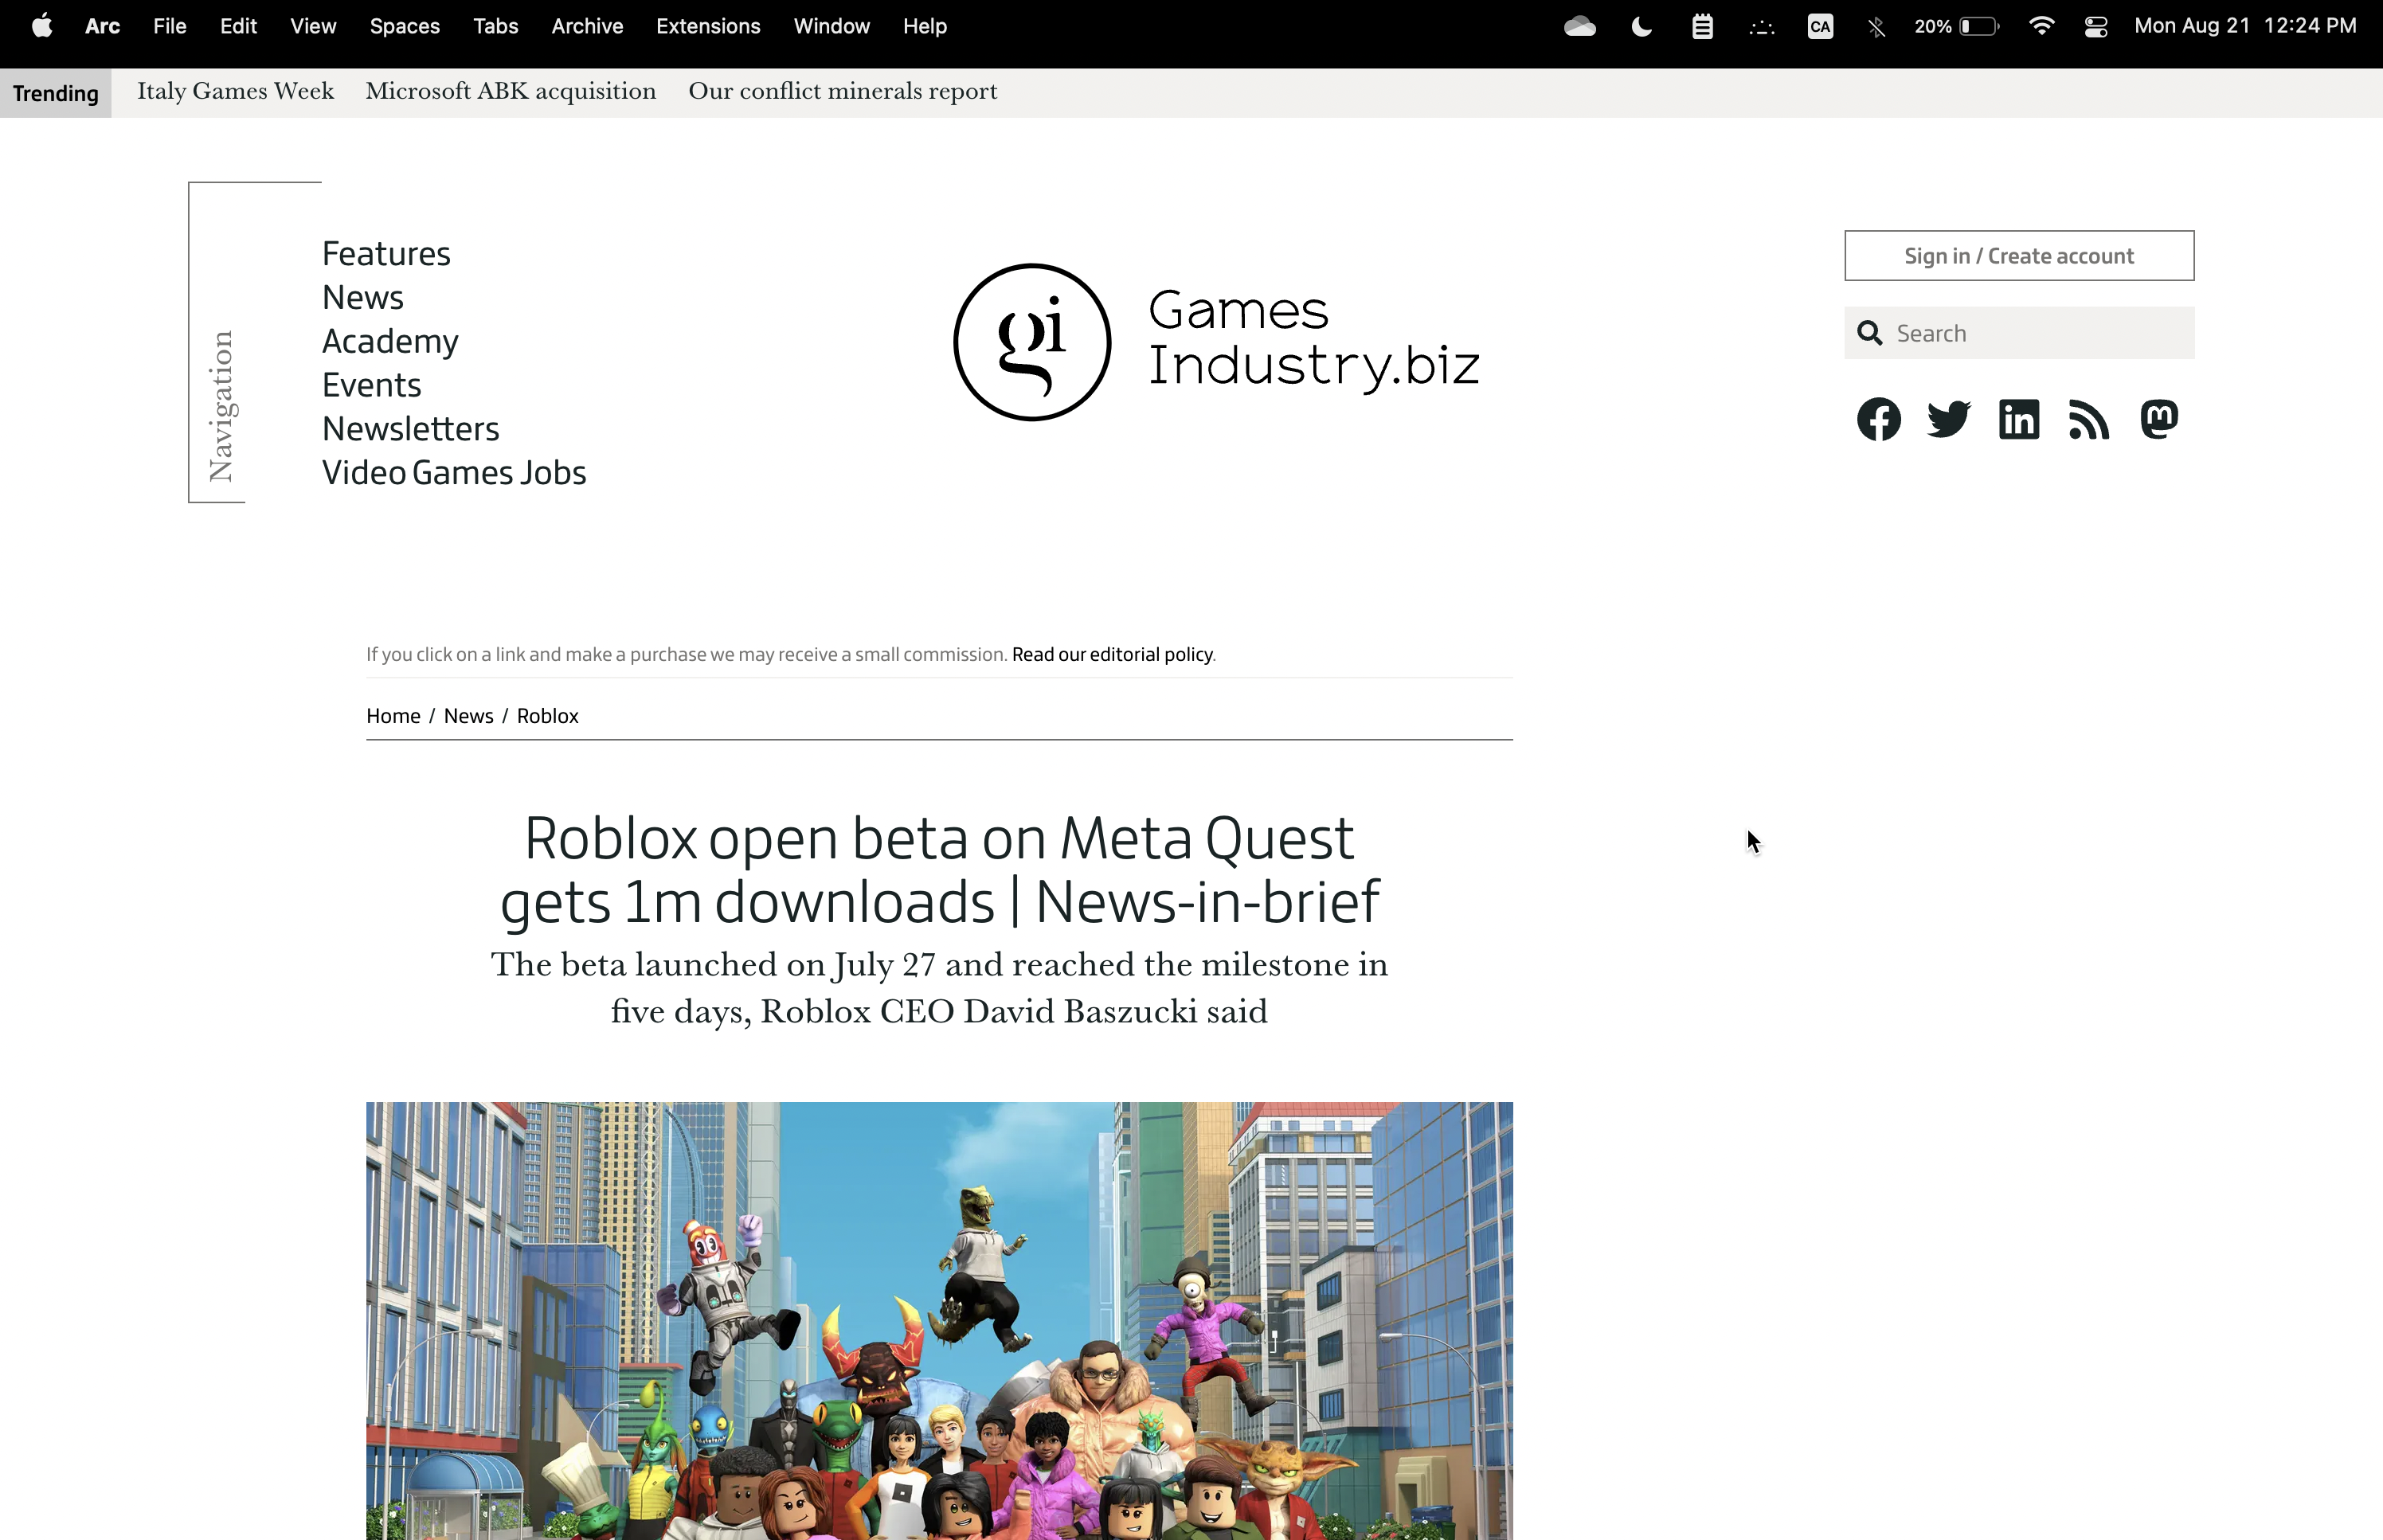
Task: Click the GamesIndustry.biz logo
Action: (x=1216, y=342)
